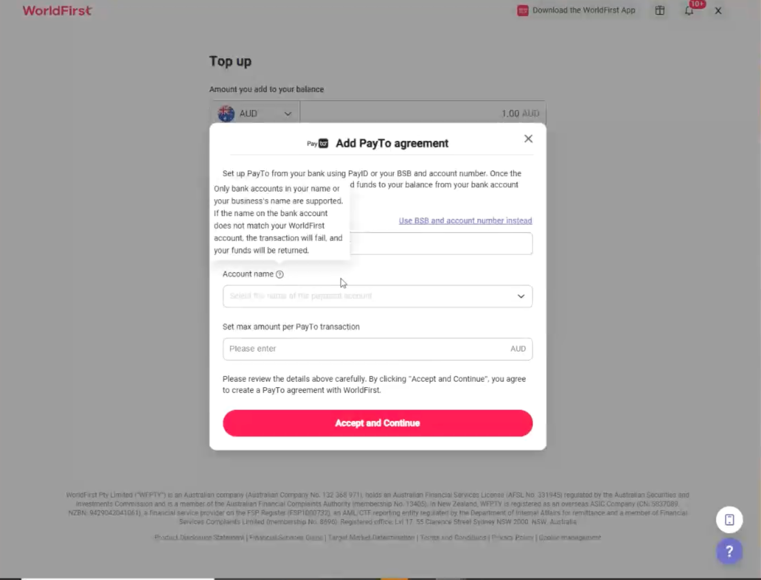Screen dimensions: 761x580
Task: Click the PayID input field
Action: tap(440, 243)
